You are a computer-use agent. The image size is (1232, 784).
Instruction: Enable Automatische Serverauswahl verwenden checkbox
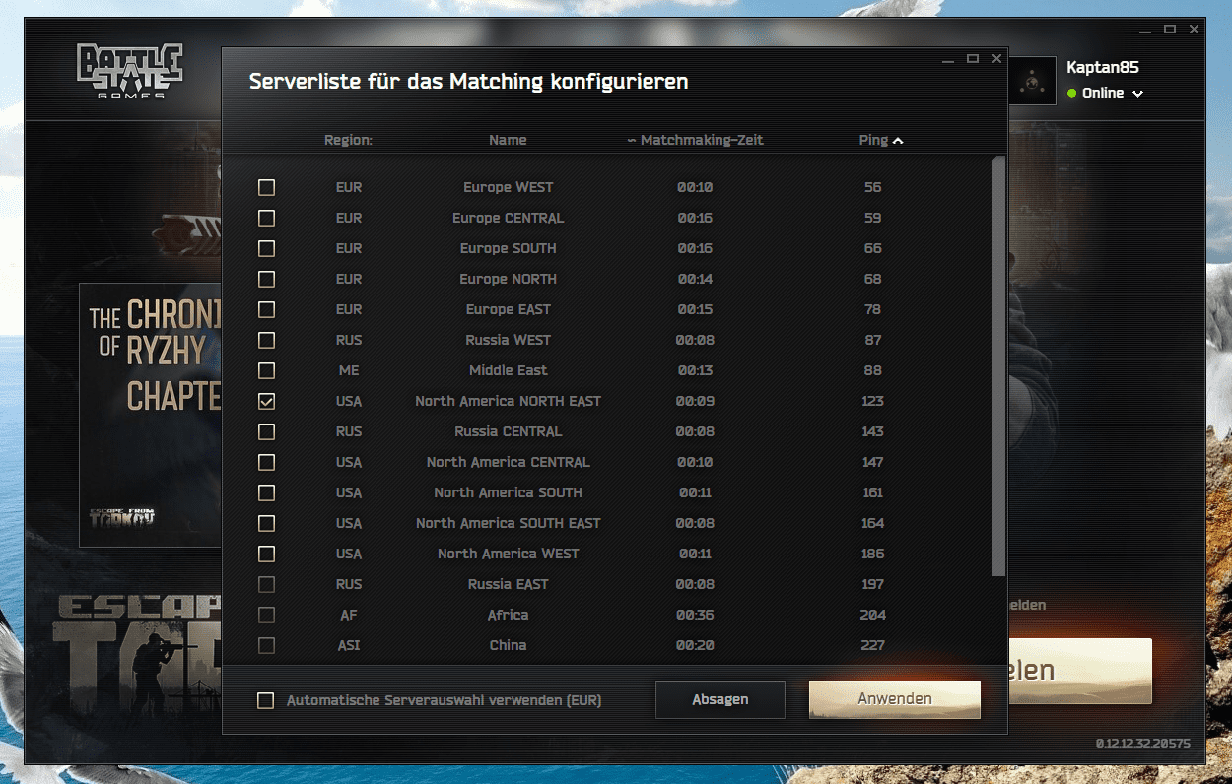[x=265, y=700]
